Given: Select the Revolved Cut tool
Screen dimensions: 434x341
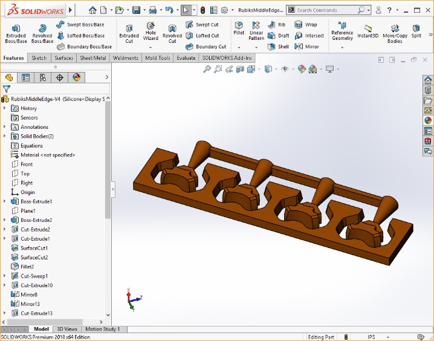Looking at the screenshot, I should [x=172, y=34].
